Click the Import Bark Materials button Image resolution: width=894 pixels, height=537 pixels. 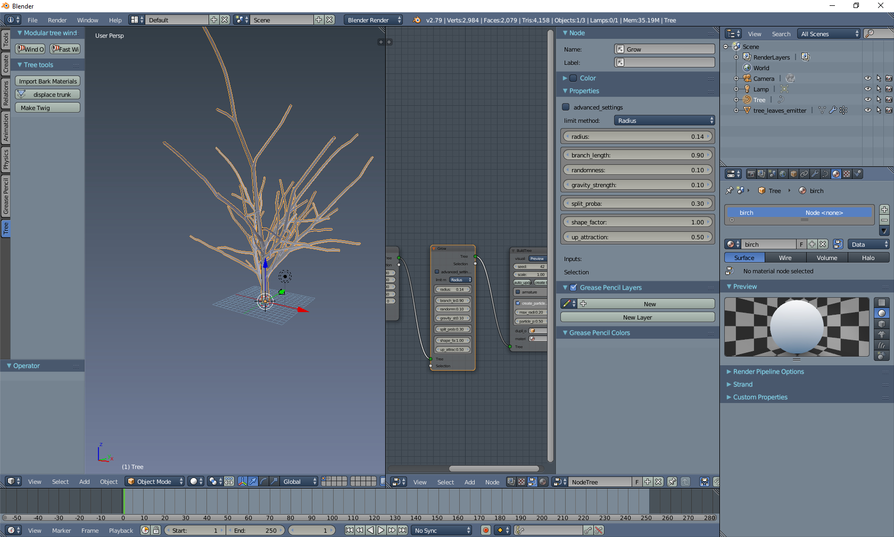point(48,81)
